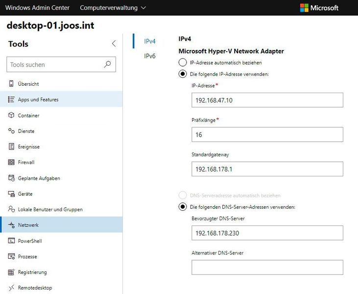
Task: Open the Prozesse tool entry
Action: pyautogui.click(x=61, y=256)
